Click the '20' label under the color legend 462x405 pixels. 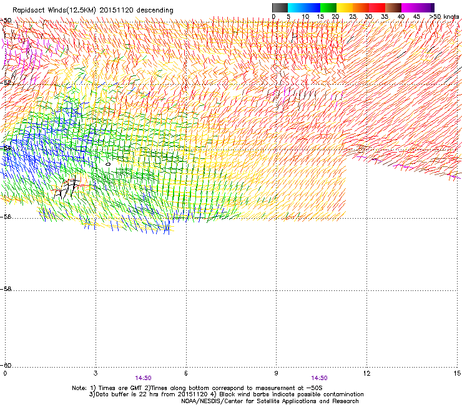pos(335,17)
